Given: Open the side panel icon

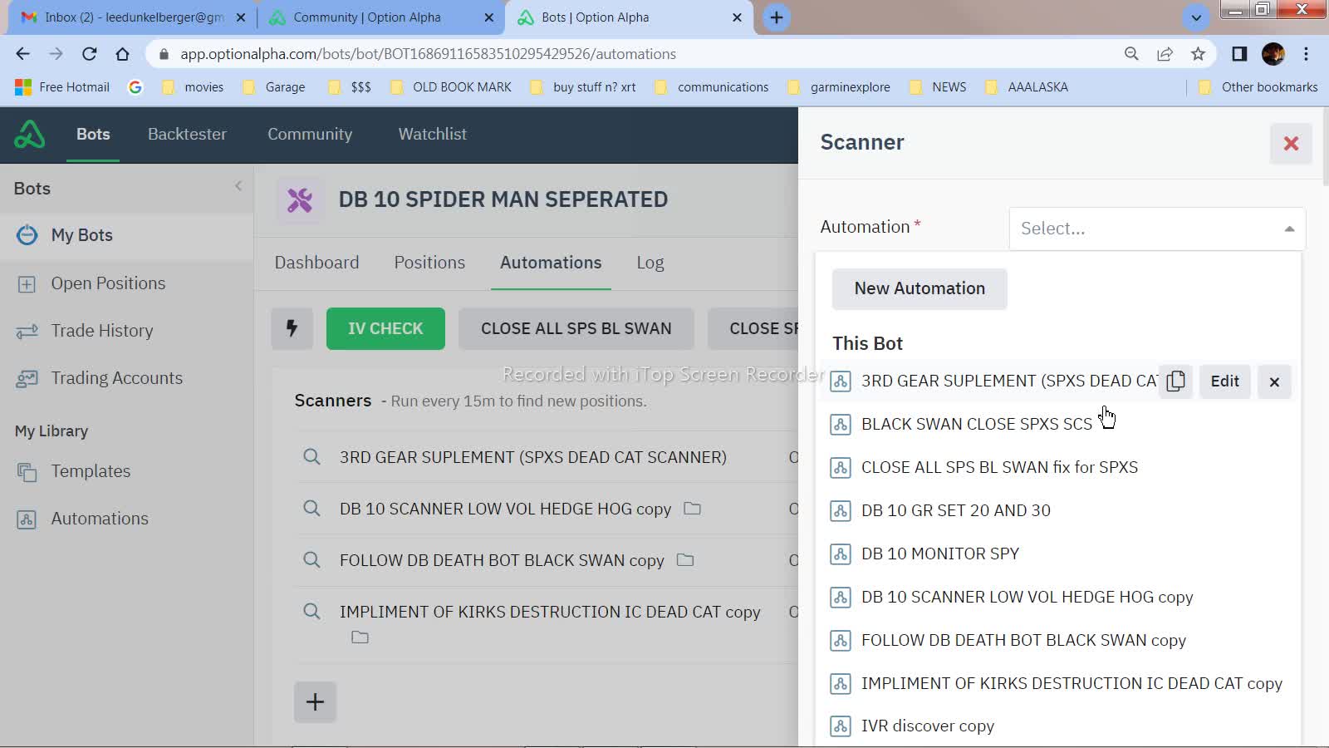Looking at the screenshot, I should [x=1238, y=54].
